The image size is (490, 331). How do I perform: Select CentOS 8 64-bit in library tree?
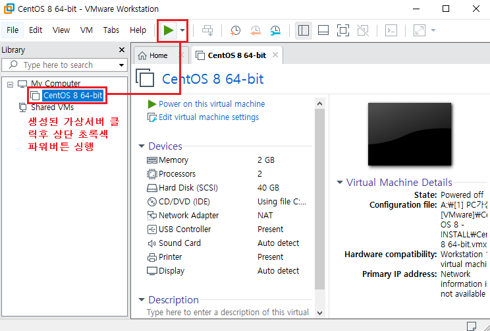(73, 96)
